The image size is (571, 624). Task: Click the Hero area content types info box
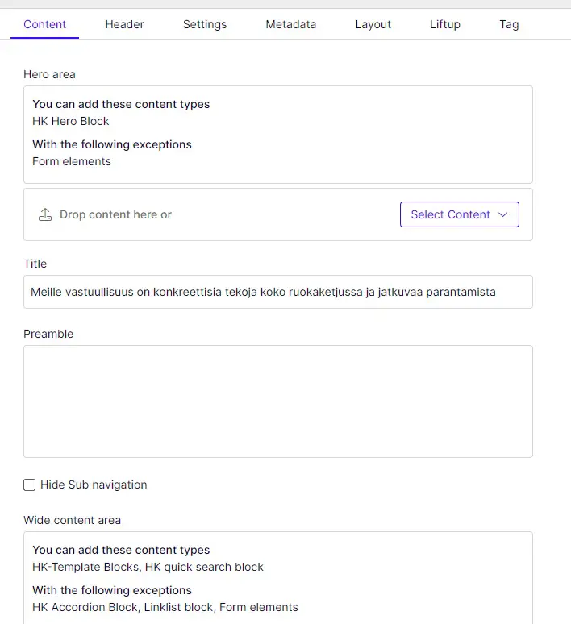(x=277, y=134)
